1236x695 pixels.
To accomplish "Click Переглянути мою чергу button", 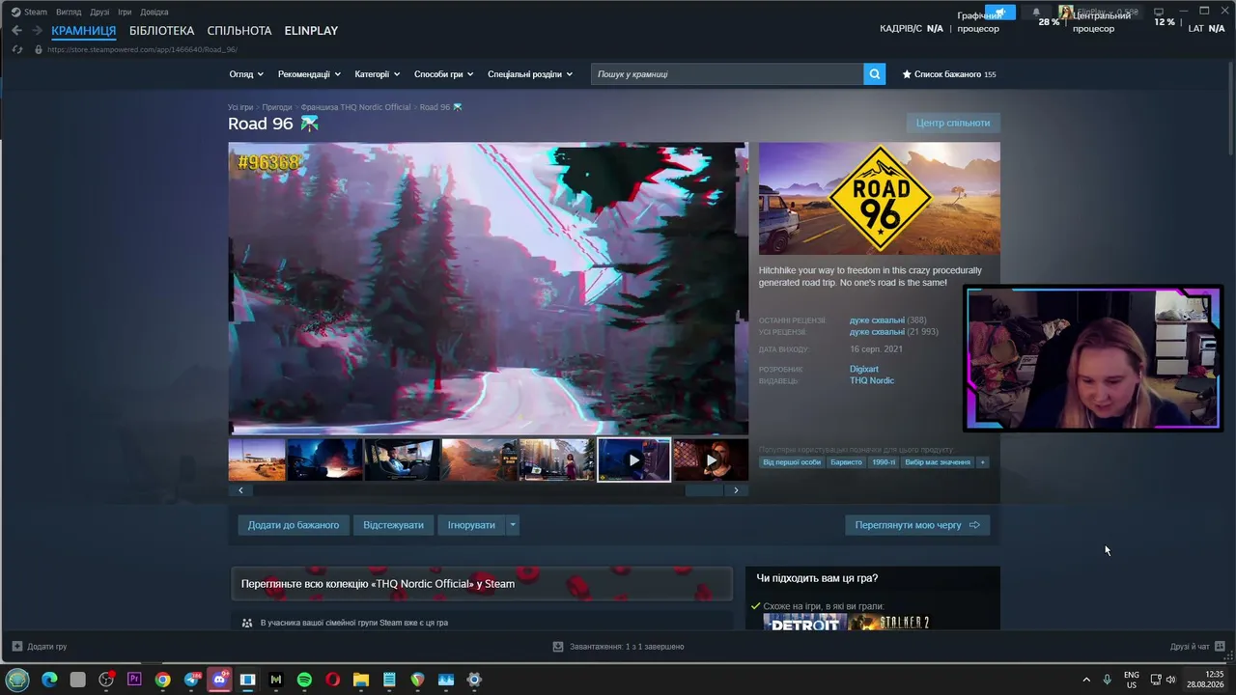I will click(917, 525).
